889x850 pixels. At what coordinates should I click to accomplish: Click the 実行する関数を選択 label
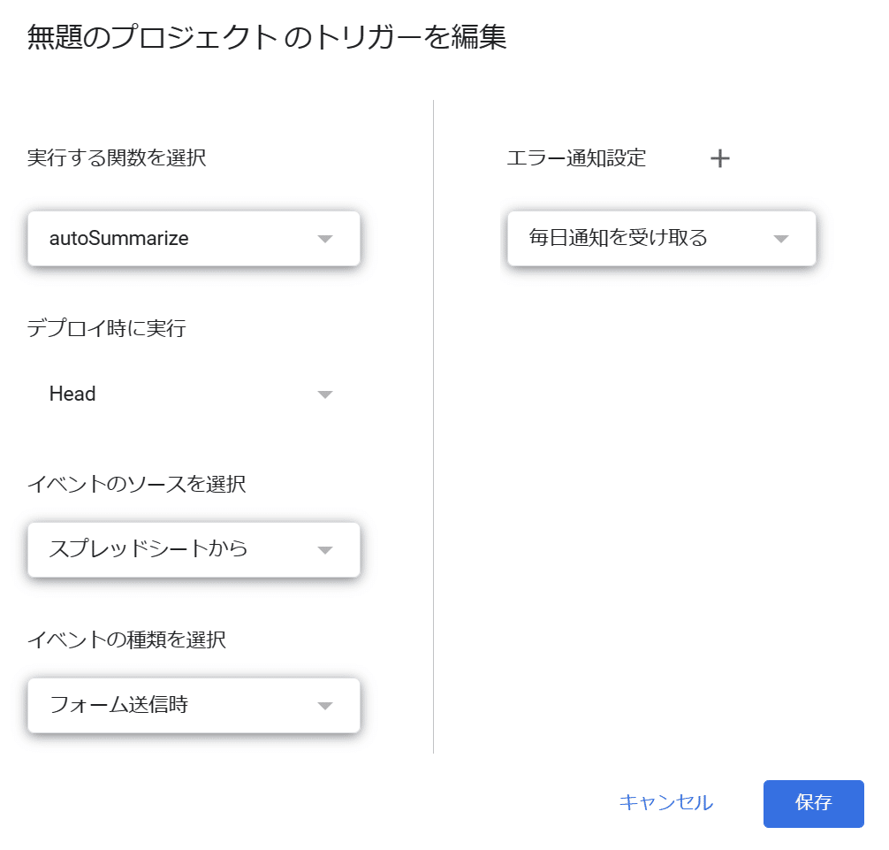(x=117, y=158)
